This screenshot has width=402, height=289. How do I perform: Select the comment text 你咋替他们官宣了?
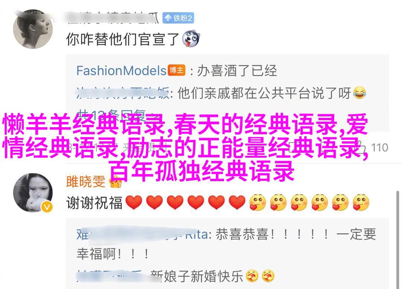click(123, 39)
